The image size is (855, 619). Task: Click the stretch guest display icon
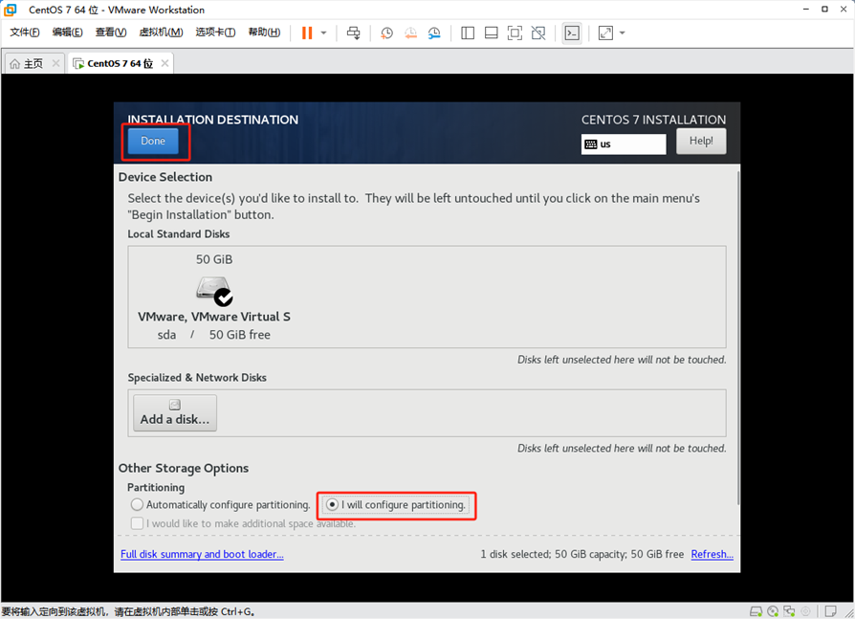(x=605, y=33)
